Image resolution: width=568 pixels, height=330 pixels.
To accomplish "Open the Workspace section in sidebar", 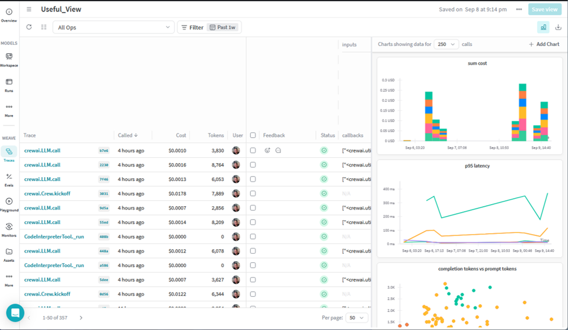I will click(x=9, y=59).
